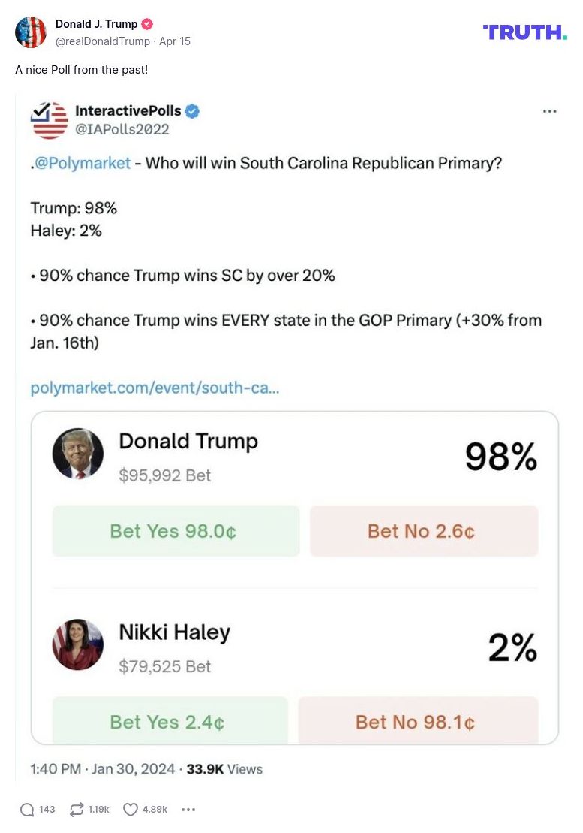Select Bet No 2.6¢ for Donald Trump
This screenshot has height=833, width=583.
[423, 531]
